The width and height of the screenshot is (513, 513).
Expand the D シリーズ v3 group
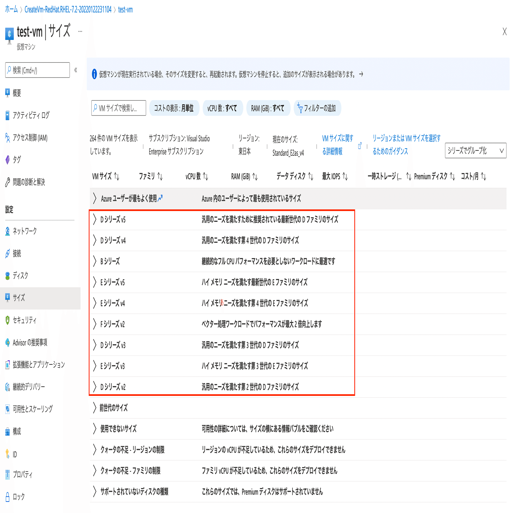(x=94, y=345)
